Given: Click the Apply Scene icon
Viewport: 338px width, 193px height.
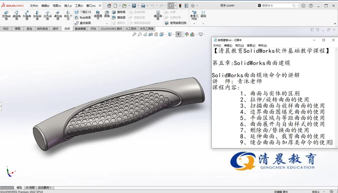Looking at the screenshot, I should (x=192, y=34).
